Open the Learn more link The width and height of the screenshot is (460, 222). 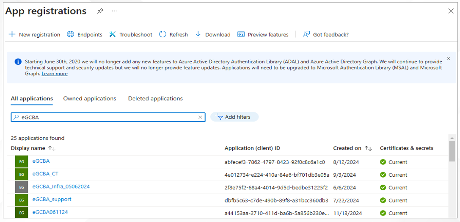[55, 74]
